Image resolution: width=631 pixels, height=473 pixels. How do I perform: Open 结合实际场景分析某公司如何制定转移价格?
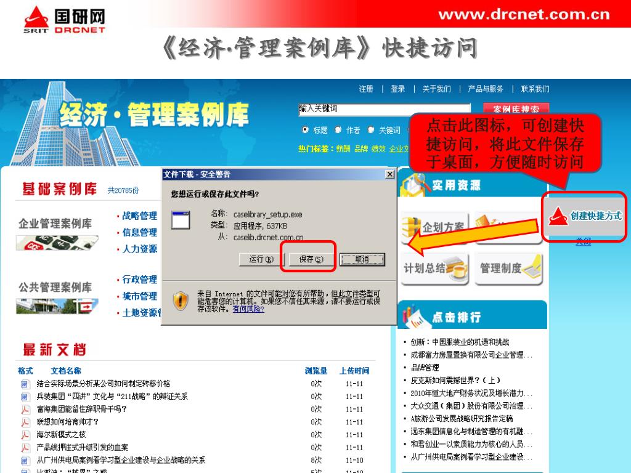(104, 384)
